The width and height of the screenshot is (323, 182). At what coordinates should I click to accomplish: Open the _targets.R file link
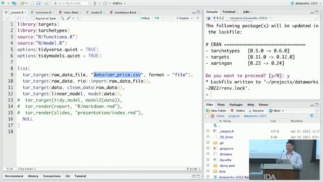pyautogui.click(x=227, y=131)
